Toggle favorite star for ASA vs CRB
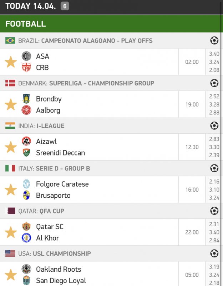Viewport: 223px width, 286px height. coord(11,62)
